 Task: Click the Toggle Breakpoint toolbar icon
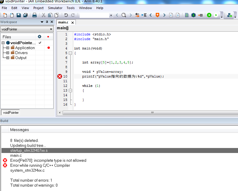[201, 15]
